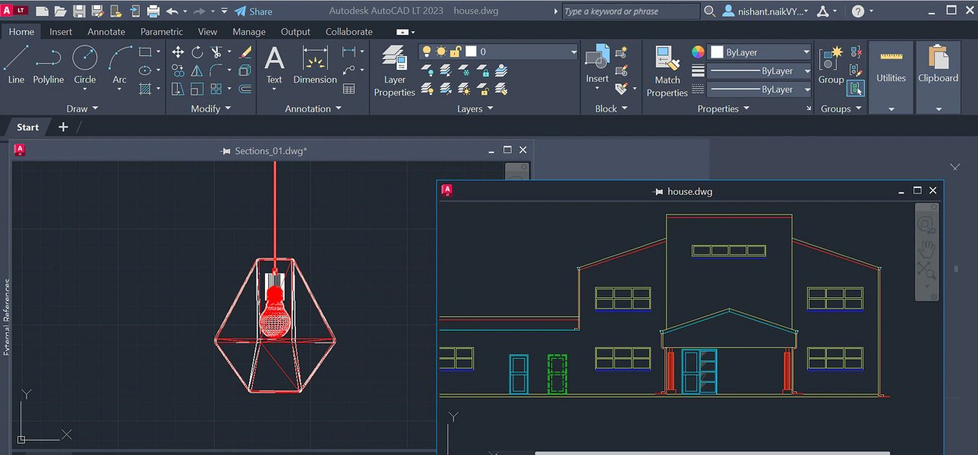Toggle Group Selection on/off button
This screenshot has width=978, height=455.
click(x=856, y=89)
